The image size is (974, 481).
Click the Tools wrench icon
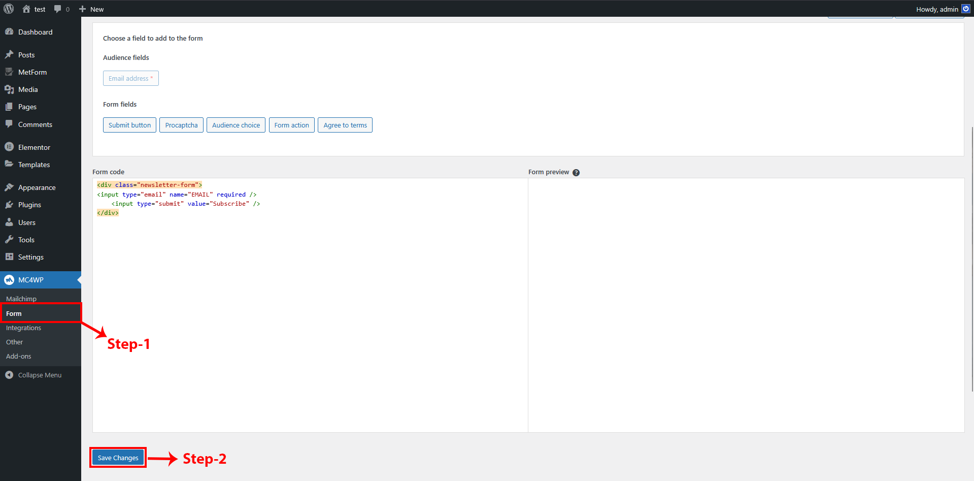9,240
